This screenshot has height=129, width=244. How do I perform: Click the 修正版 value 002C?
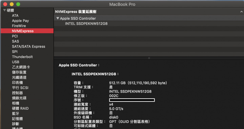coord(114,96)
